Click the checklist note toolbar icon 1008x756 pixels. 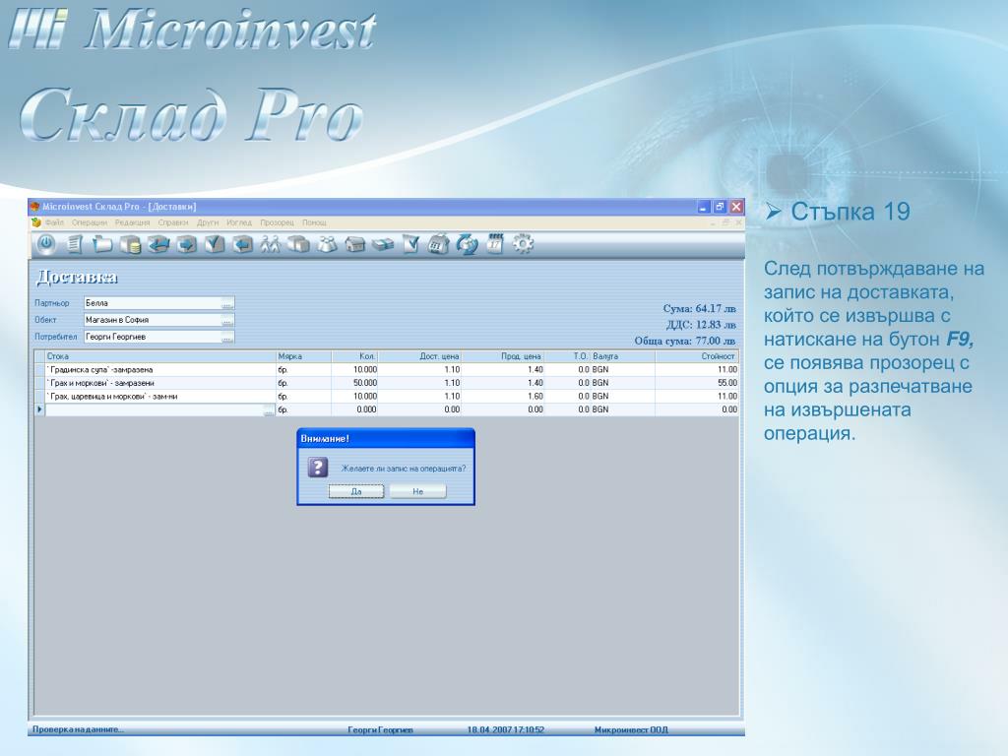pyautogui.click(x=410, y=244)
